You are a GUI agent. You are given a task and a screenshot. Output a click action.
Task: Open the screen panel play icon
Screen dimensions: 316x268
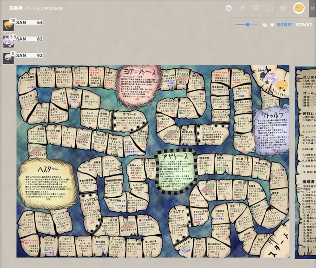coord(270,8)
